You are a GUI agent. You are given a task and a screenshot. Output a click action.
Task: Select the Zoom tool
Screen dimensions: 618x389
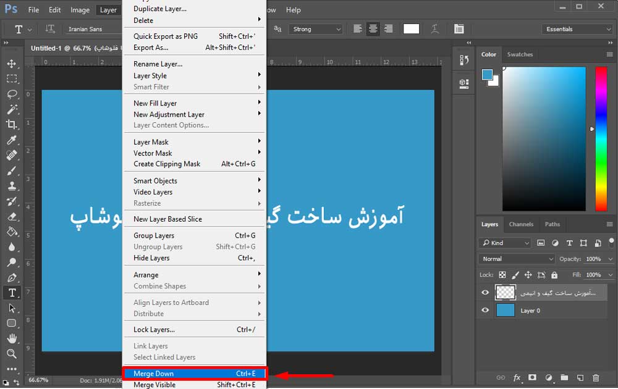point(12,354)
